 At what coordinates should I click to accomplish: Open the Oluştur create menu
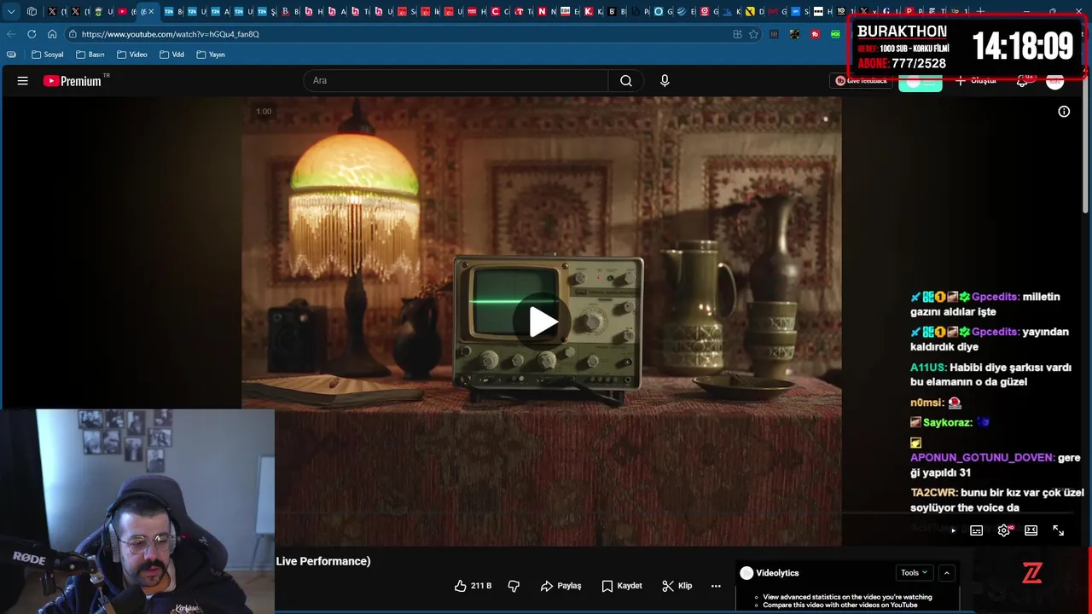point(976,80)
